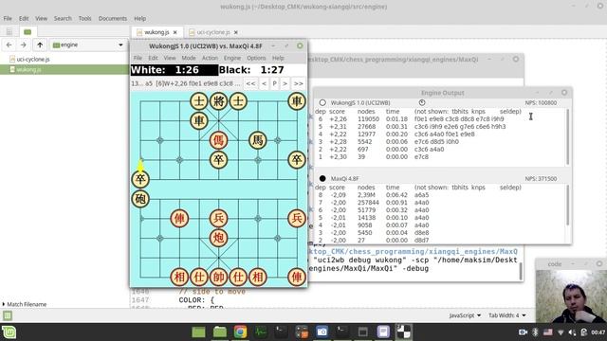Open the Action menu in the xiangqi window
Screen dimensions: 607x341
click(210, 58)
